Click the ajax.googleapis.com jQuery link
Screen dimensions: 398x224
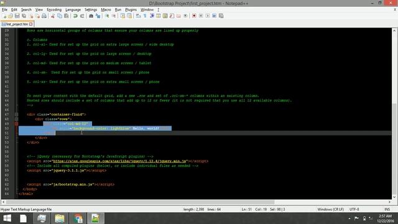(x=119, y=161)
